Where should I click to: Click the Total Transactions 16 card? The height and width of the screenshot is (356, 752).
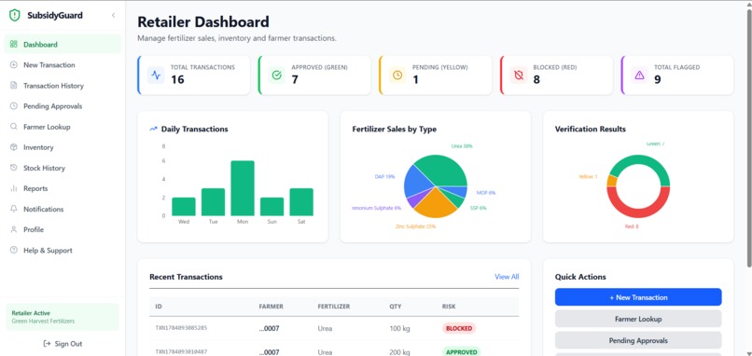point(194,75)
